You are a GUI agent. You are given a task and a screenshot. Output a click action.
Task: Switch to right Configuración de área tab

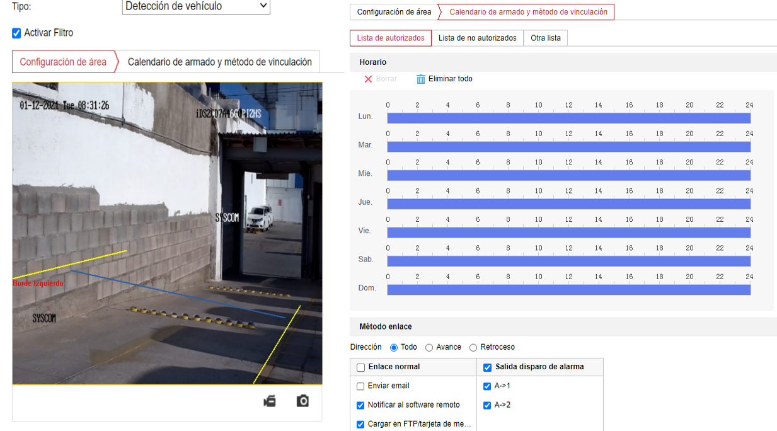394,12
